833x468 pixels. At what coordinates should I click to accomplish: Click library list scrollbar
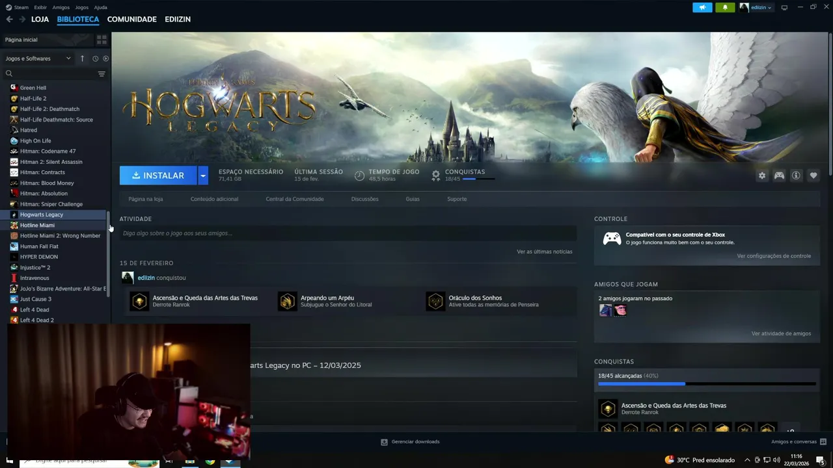point(108,254)
